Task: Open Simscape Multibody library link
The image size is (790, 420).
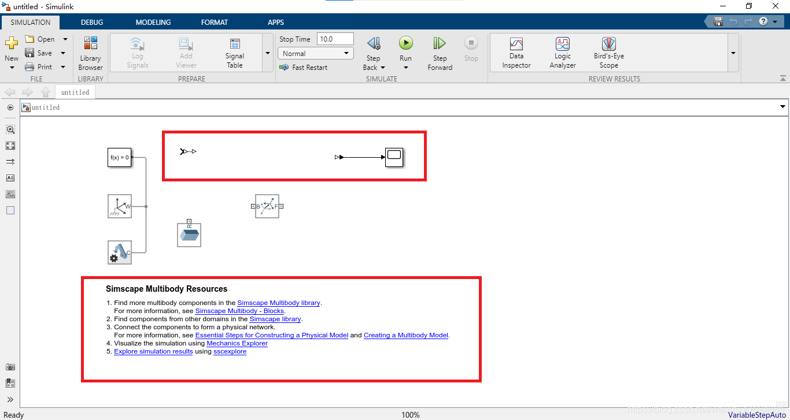Action: [x=279, y=303]
